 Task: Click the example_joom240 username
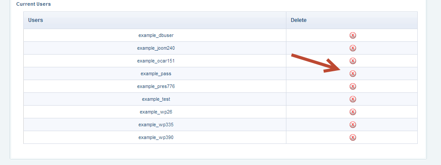point(156,48)
